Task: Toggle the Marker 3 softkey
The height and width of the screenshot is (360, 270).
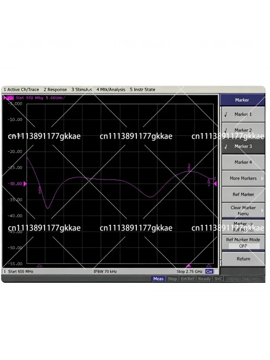Action: pos(243,146)
